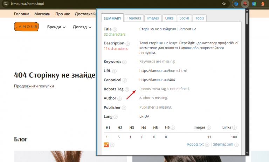Image resolution: width=269 pixels, height=162 pixels.
Task: Open the Головна navigation link
Action: (22, 14)
